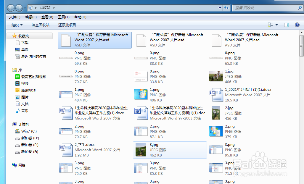Click the refresh button next to address bar

(x=226, y=8)
